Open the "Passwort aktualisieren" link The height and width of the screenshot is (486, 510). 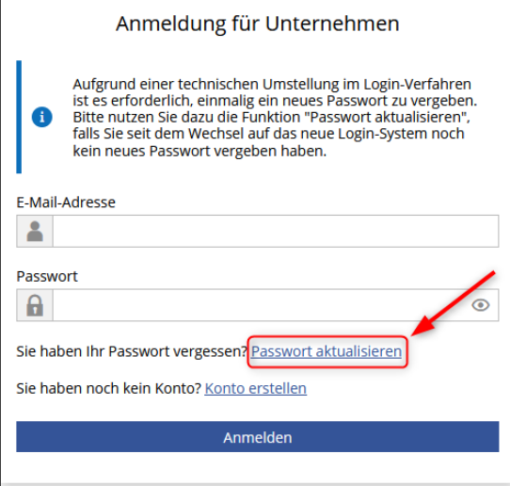tap(327, 351)
